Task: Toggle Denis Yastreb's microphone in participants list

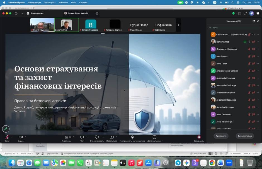Action: pos(249,42)
